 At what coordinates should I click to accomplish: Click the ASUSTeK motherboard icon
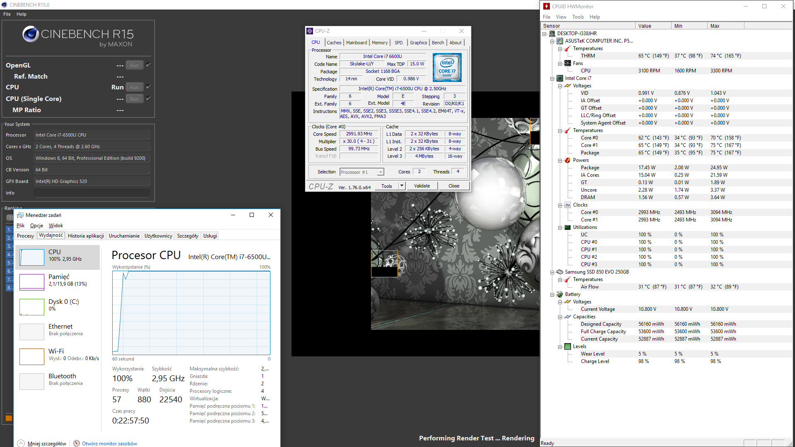(x=560, y=41)
